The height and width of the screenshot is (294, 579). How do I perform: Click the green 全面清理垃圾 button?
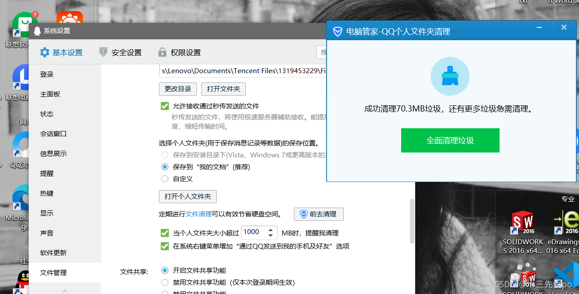coord(450,141)
